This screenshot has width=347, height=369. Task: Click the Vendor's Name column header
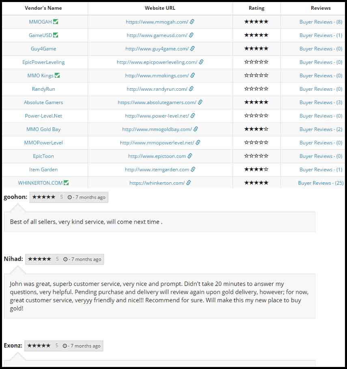pyautogui.click(x=43, y=8)
